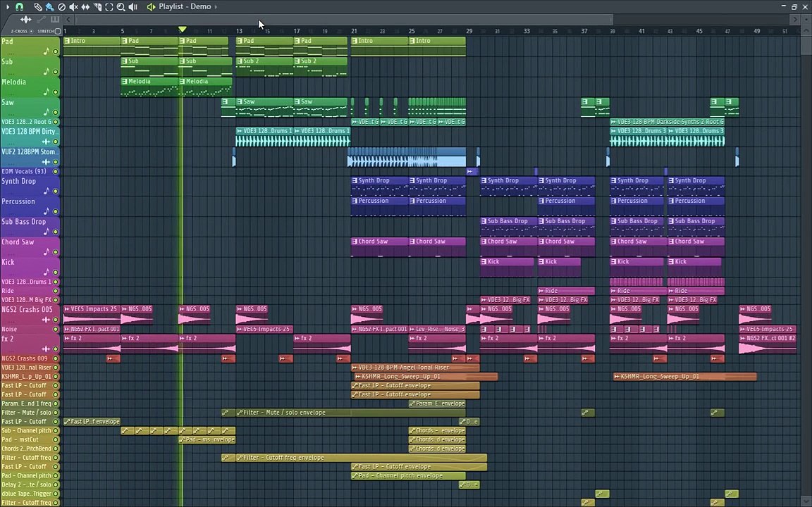Click the NGS2 Crashs 009 track label
812x507 pixels.
[25, 358]
